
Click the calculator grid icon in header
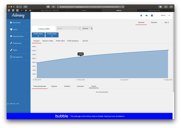coord(152,15)
